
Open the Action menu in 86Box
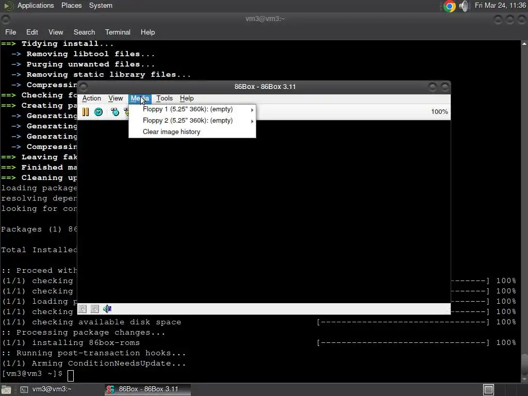(92, 98)
